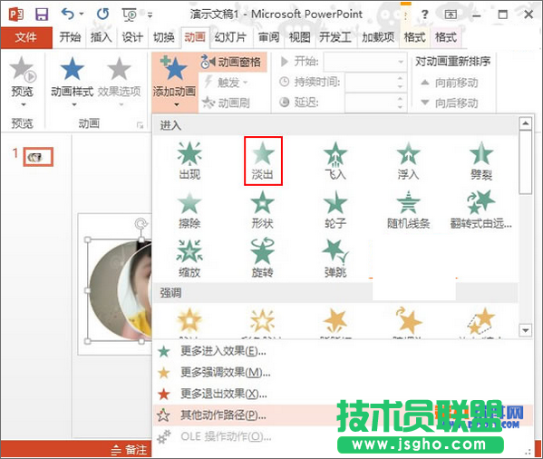
Task: Toggle the 添加动画 add animation dropdown
Action: coord(175,83)
